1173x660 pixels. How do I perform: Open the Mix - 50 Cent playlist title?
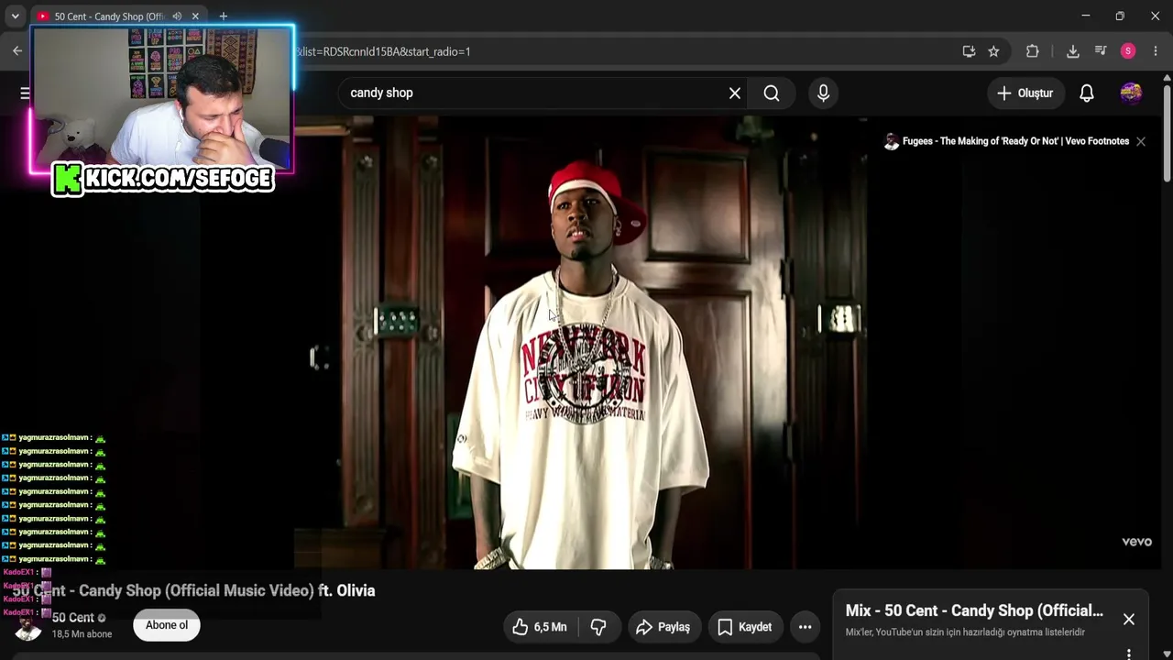[974, 610]
